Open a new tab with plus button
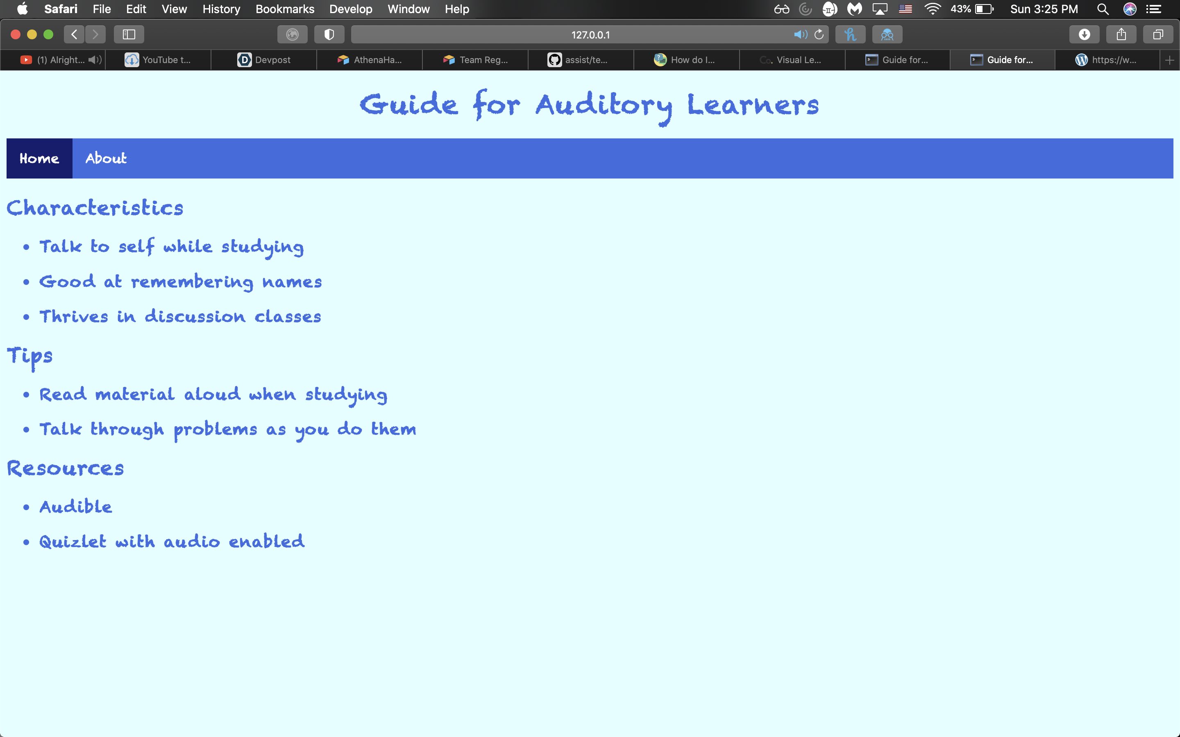The height and width of the screenshot is (737, 1180). (1169, 60)
